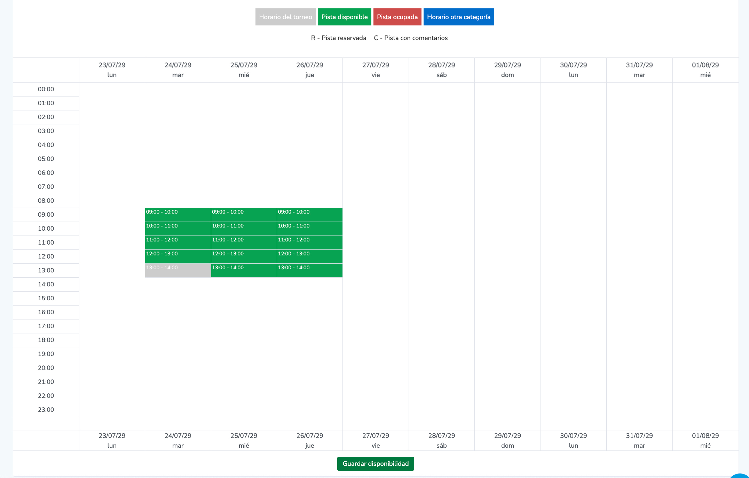Toggle 11:00 - 12:00 slot on mié 25/07/29
The height and width of the screenshot is (478, 749).
pos(244,243)
